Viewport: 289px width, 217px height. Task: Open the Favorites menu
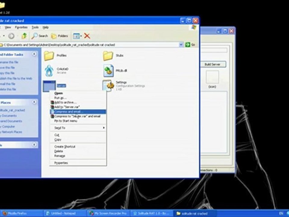coord(21,27)
